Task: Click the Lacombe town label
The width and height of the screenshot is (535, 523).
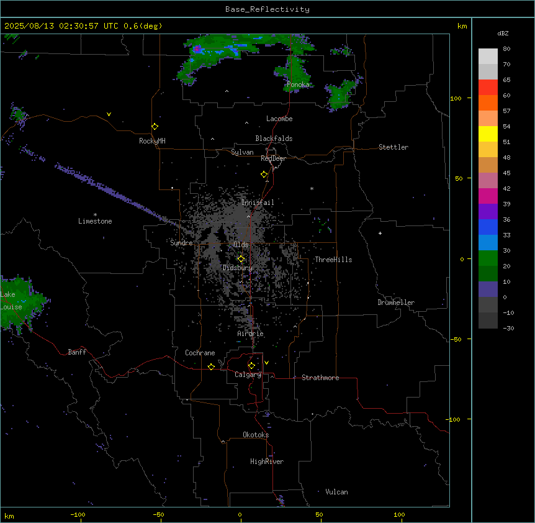Action: click(x=279, y=119)
